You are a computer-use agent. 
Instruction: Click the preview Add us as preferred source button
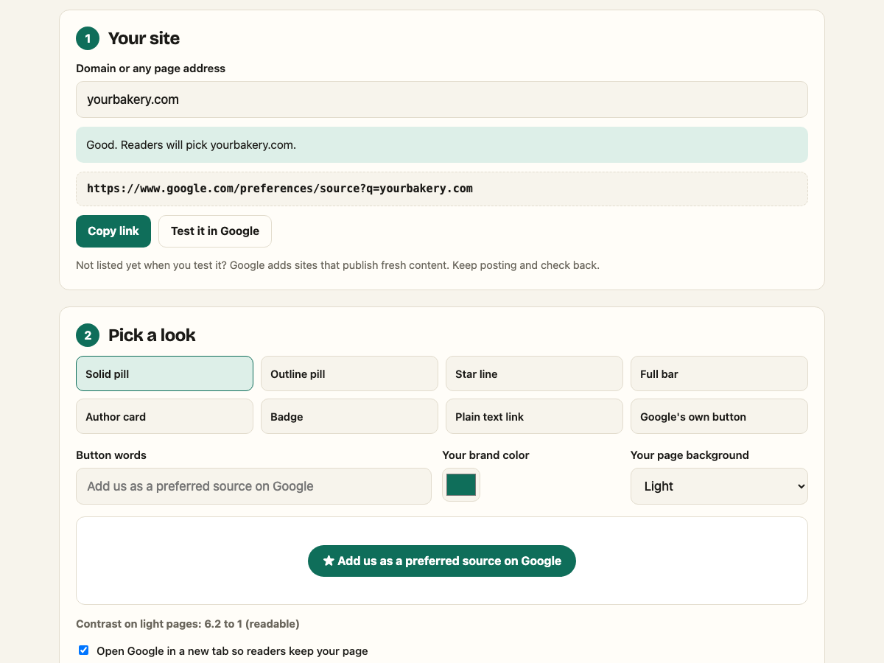[x=442, y=561]
